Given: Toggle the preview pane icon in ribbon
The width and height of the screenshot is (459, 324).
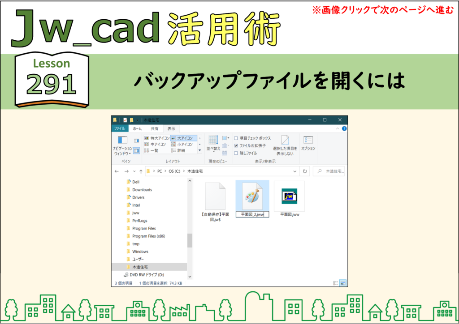Looking at the screenshot, I should (x=136, y=141).
